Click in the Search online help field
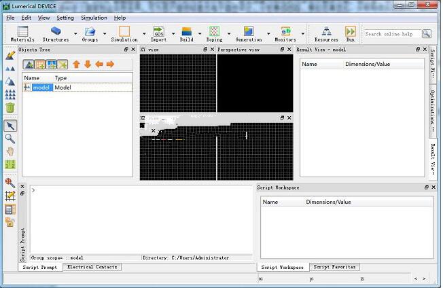443x288 pixels. pos(391,34)
